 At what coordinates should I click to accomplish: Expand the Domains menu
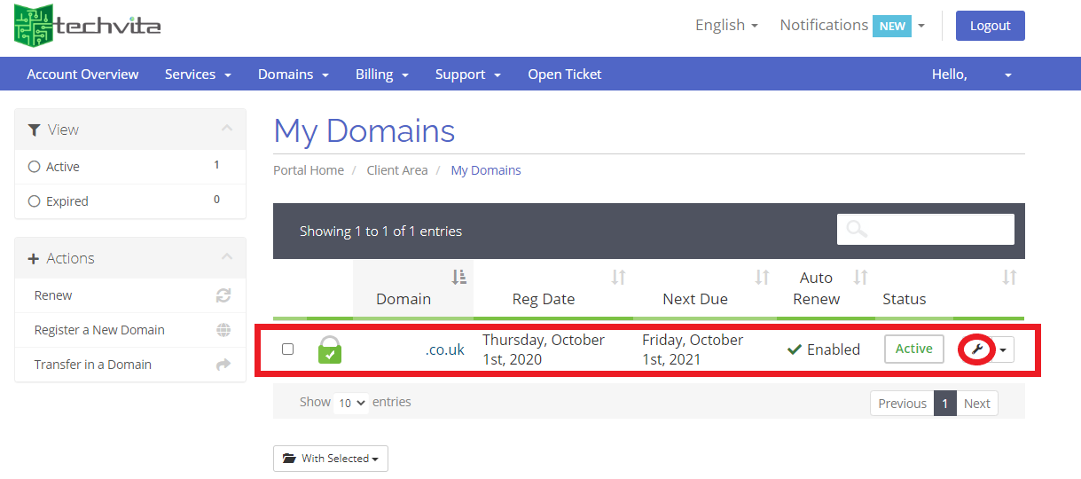pyautogui.click(x=294, y=75)
